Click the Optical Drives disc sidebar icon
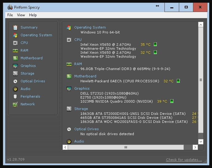212x168 pixels. (x=15, y=81)
